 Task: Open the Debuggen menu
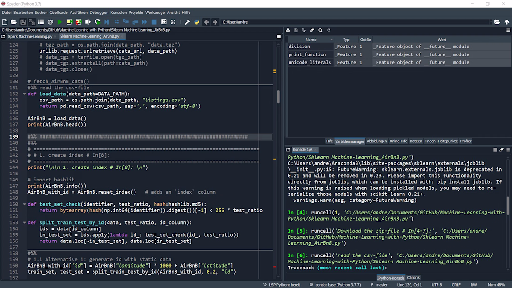click(99, 13)
